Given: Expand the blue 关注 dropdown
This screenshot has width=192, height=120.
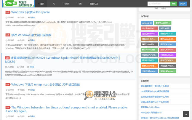Looking at the screenshot, I should click(183, 4).
